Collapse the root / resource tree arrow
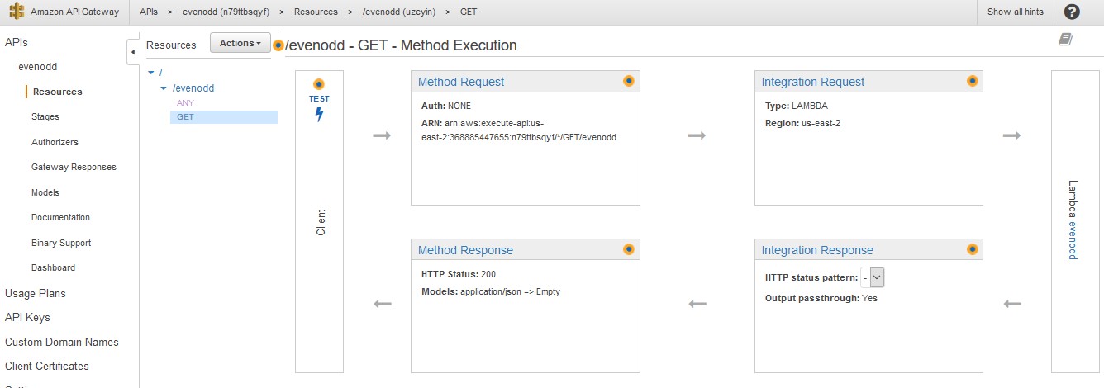 point(150,72)
